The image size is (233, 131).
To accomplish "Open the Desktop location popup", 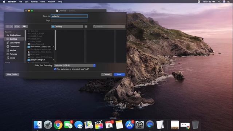I will [67, 27].
